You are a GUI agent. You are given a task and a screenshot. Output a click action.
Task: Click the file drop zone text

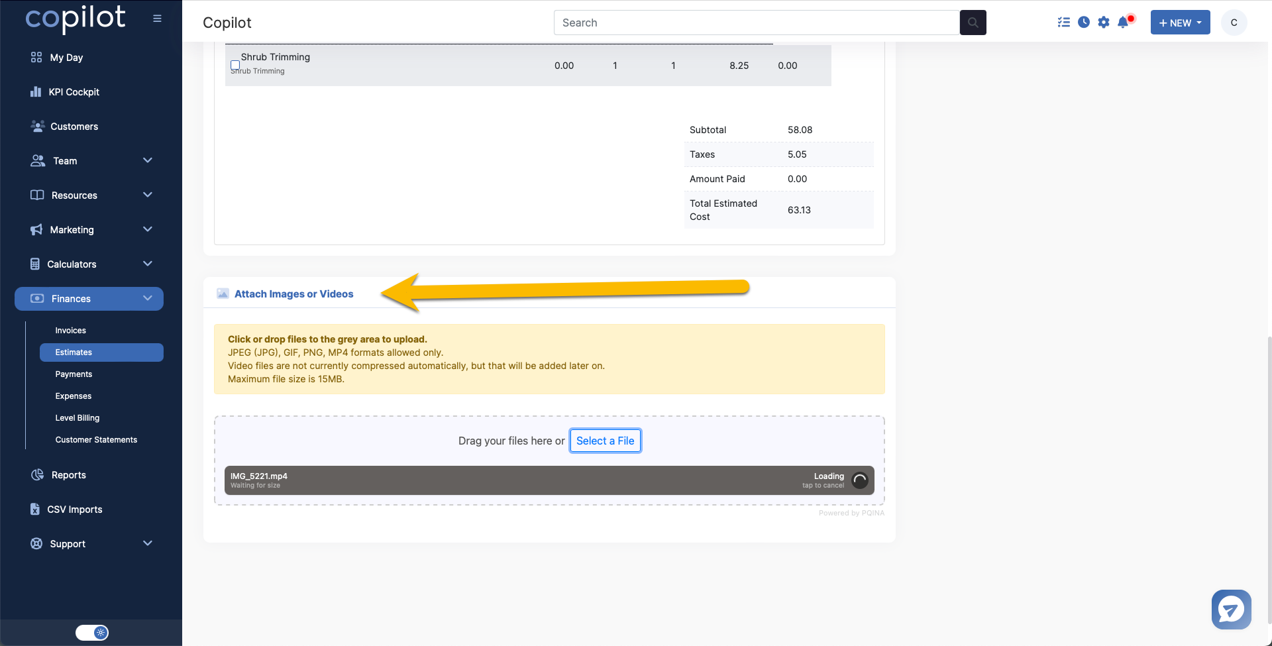(x=511, y=441)
